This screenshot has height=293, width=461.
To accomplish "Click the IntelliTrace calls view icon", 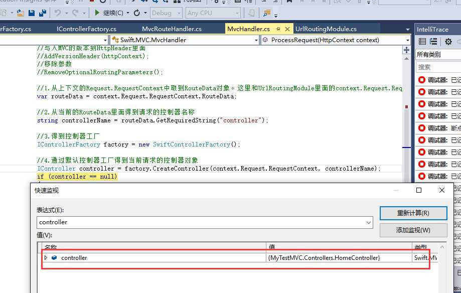I will tap(433, 42).
